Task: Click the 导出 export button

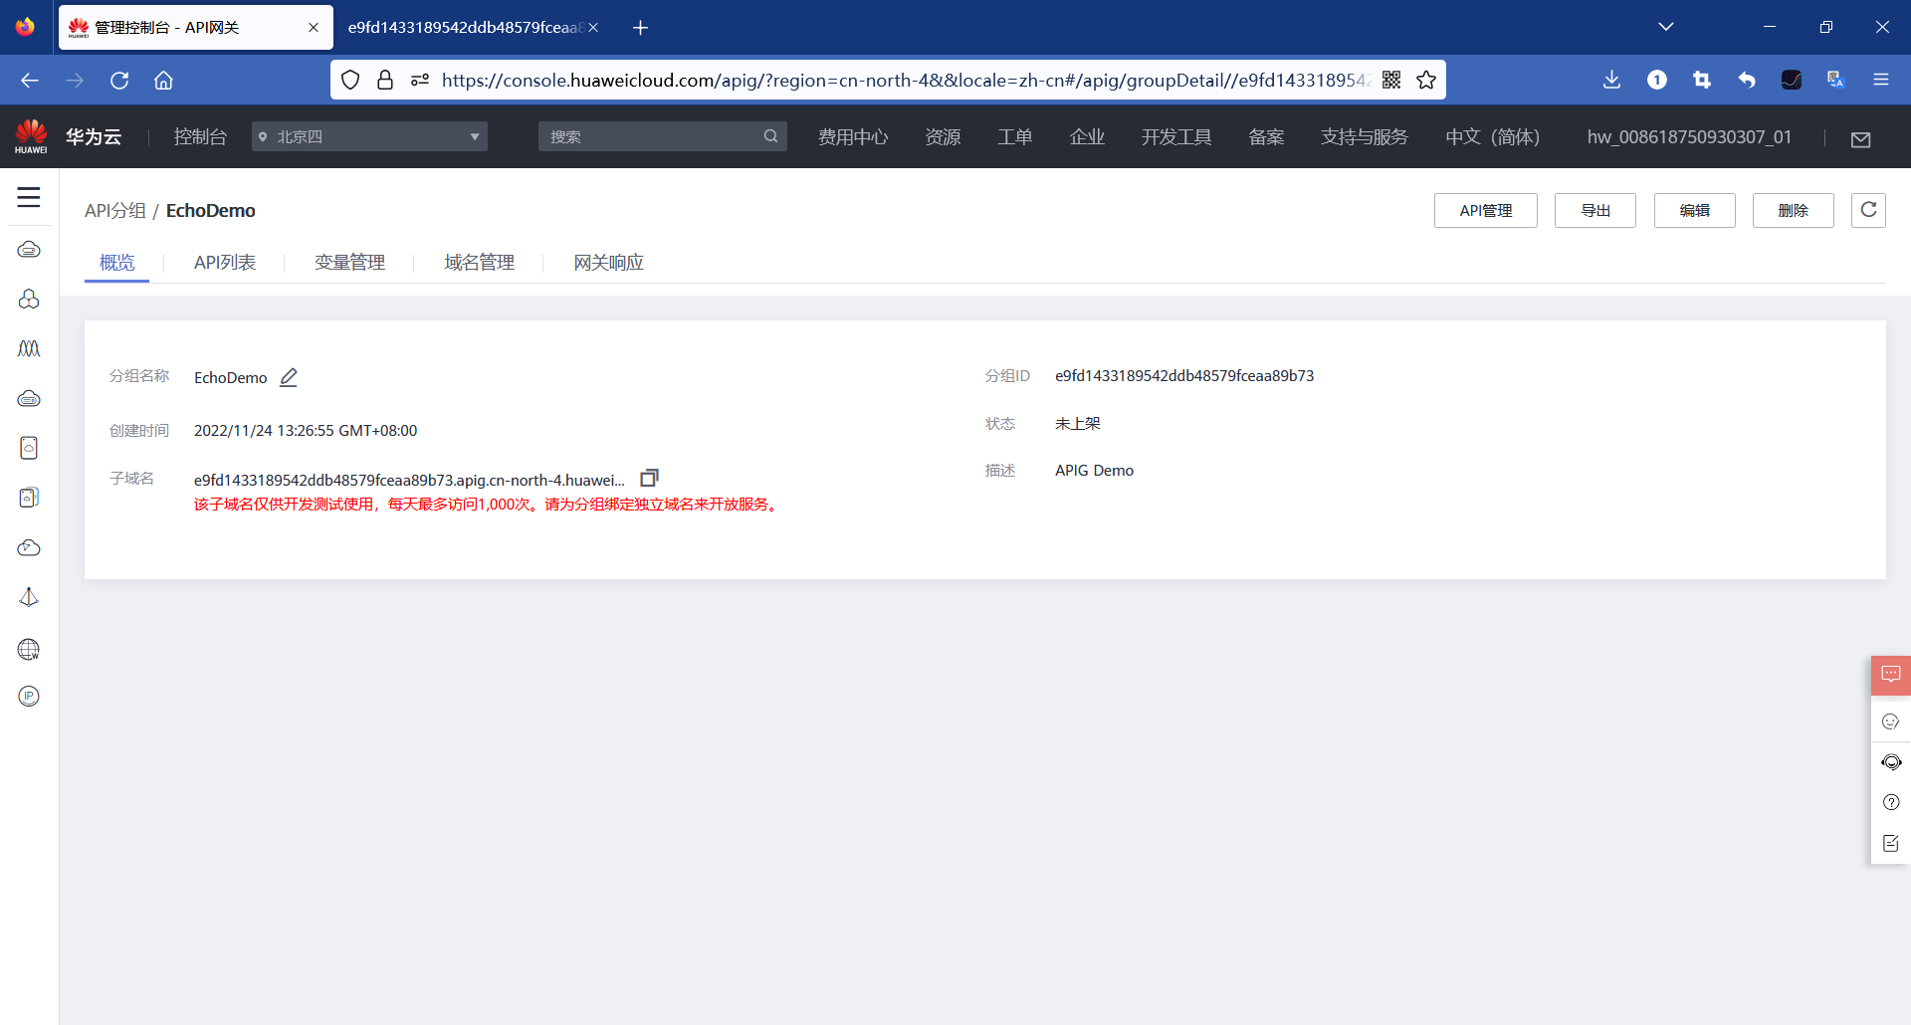Action: [1595, 210]
